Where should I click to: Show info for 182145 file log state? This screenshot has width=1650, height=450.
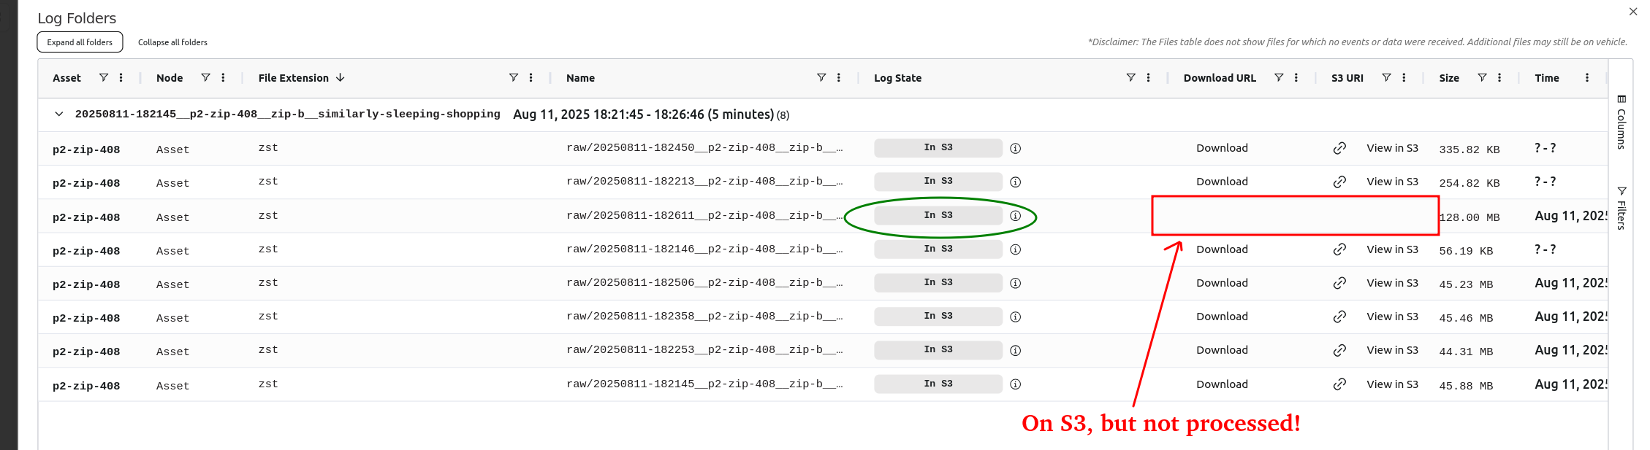[1015, 384]
